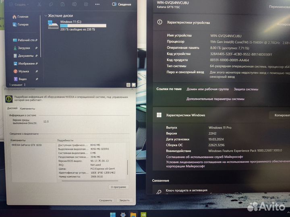Open Рабочий стол folder in sidebar
This screenshot has height=217, width=290.
pyautogui.click(x=24, y=40)
